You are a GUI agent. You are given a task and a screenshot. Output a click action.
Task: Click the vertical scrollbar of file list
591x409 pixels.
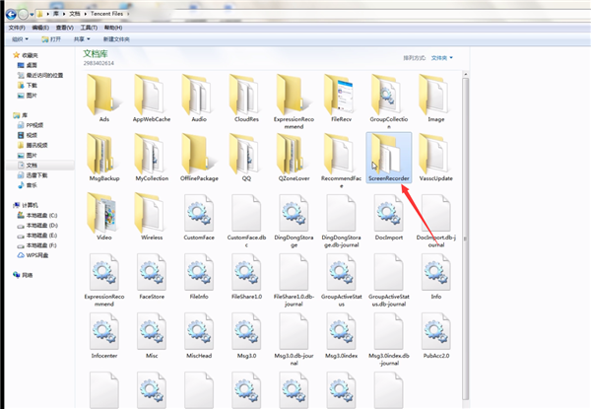466,239
